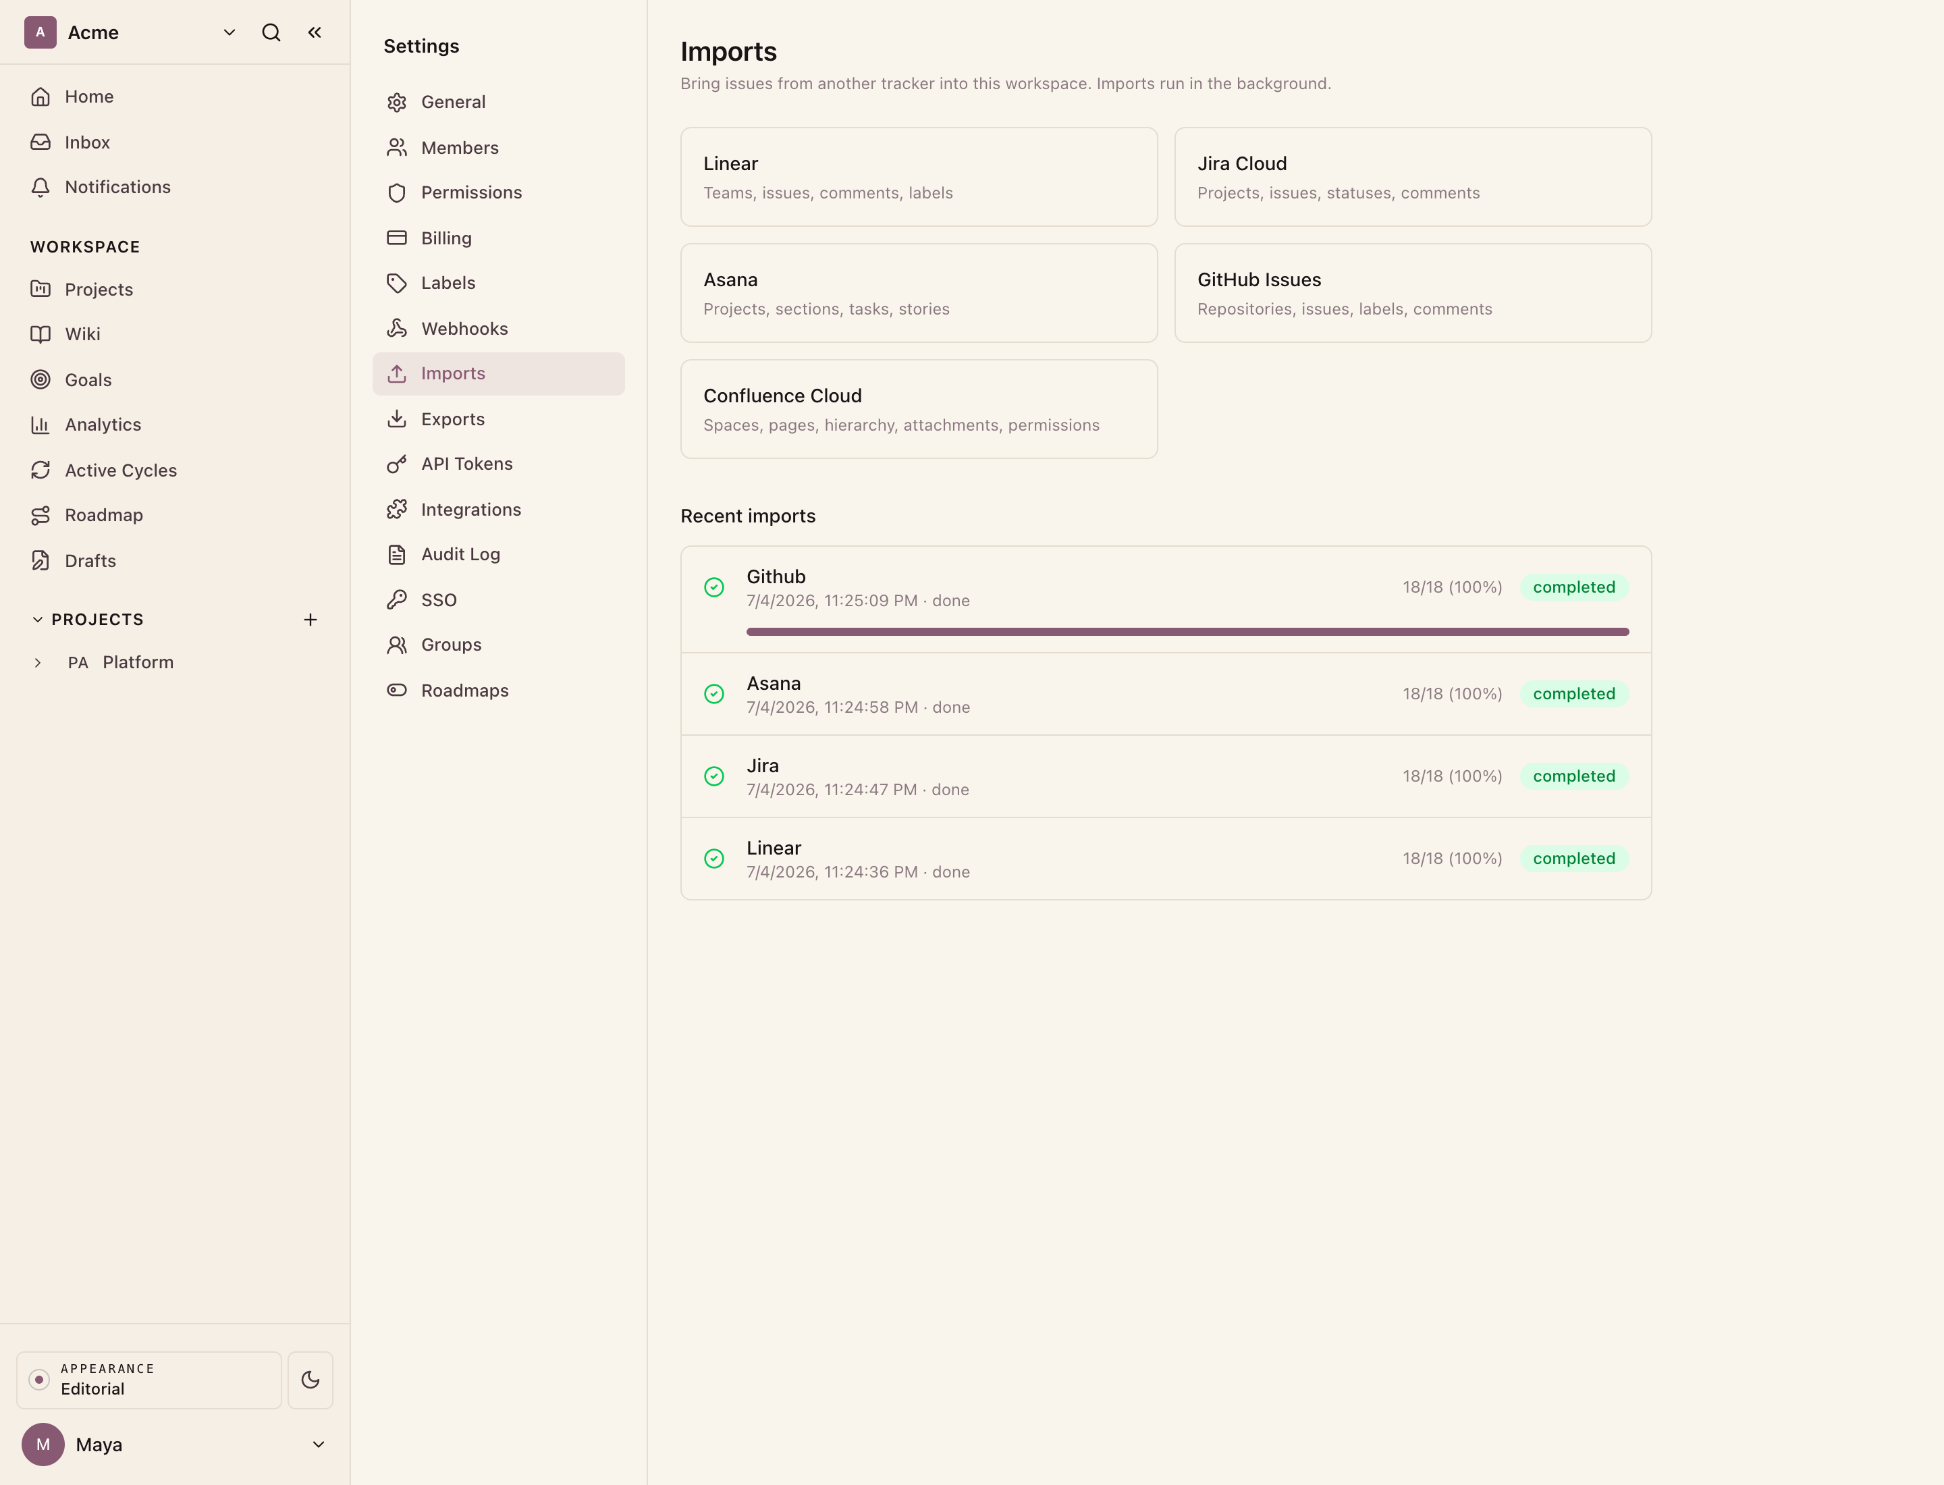
Task: Open Members settings page
Action: (x=499, y=148)
